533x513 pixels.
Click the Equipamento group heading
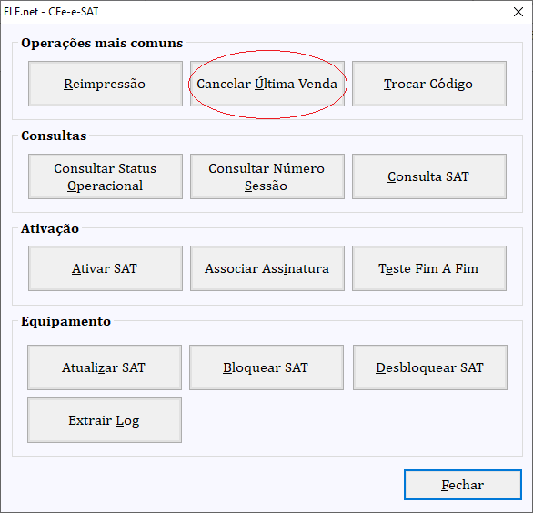tap(66, 321)
